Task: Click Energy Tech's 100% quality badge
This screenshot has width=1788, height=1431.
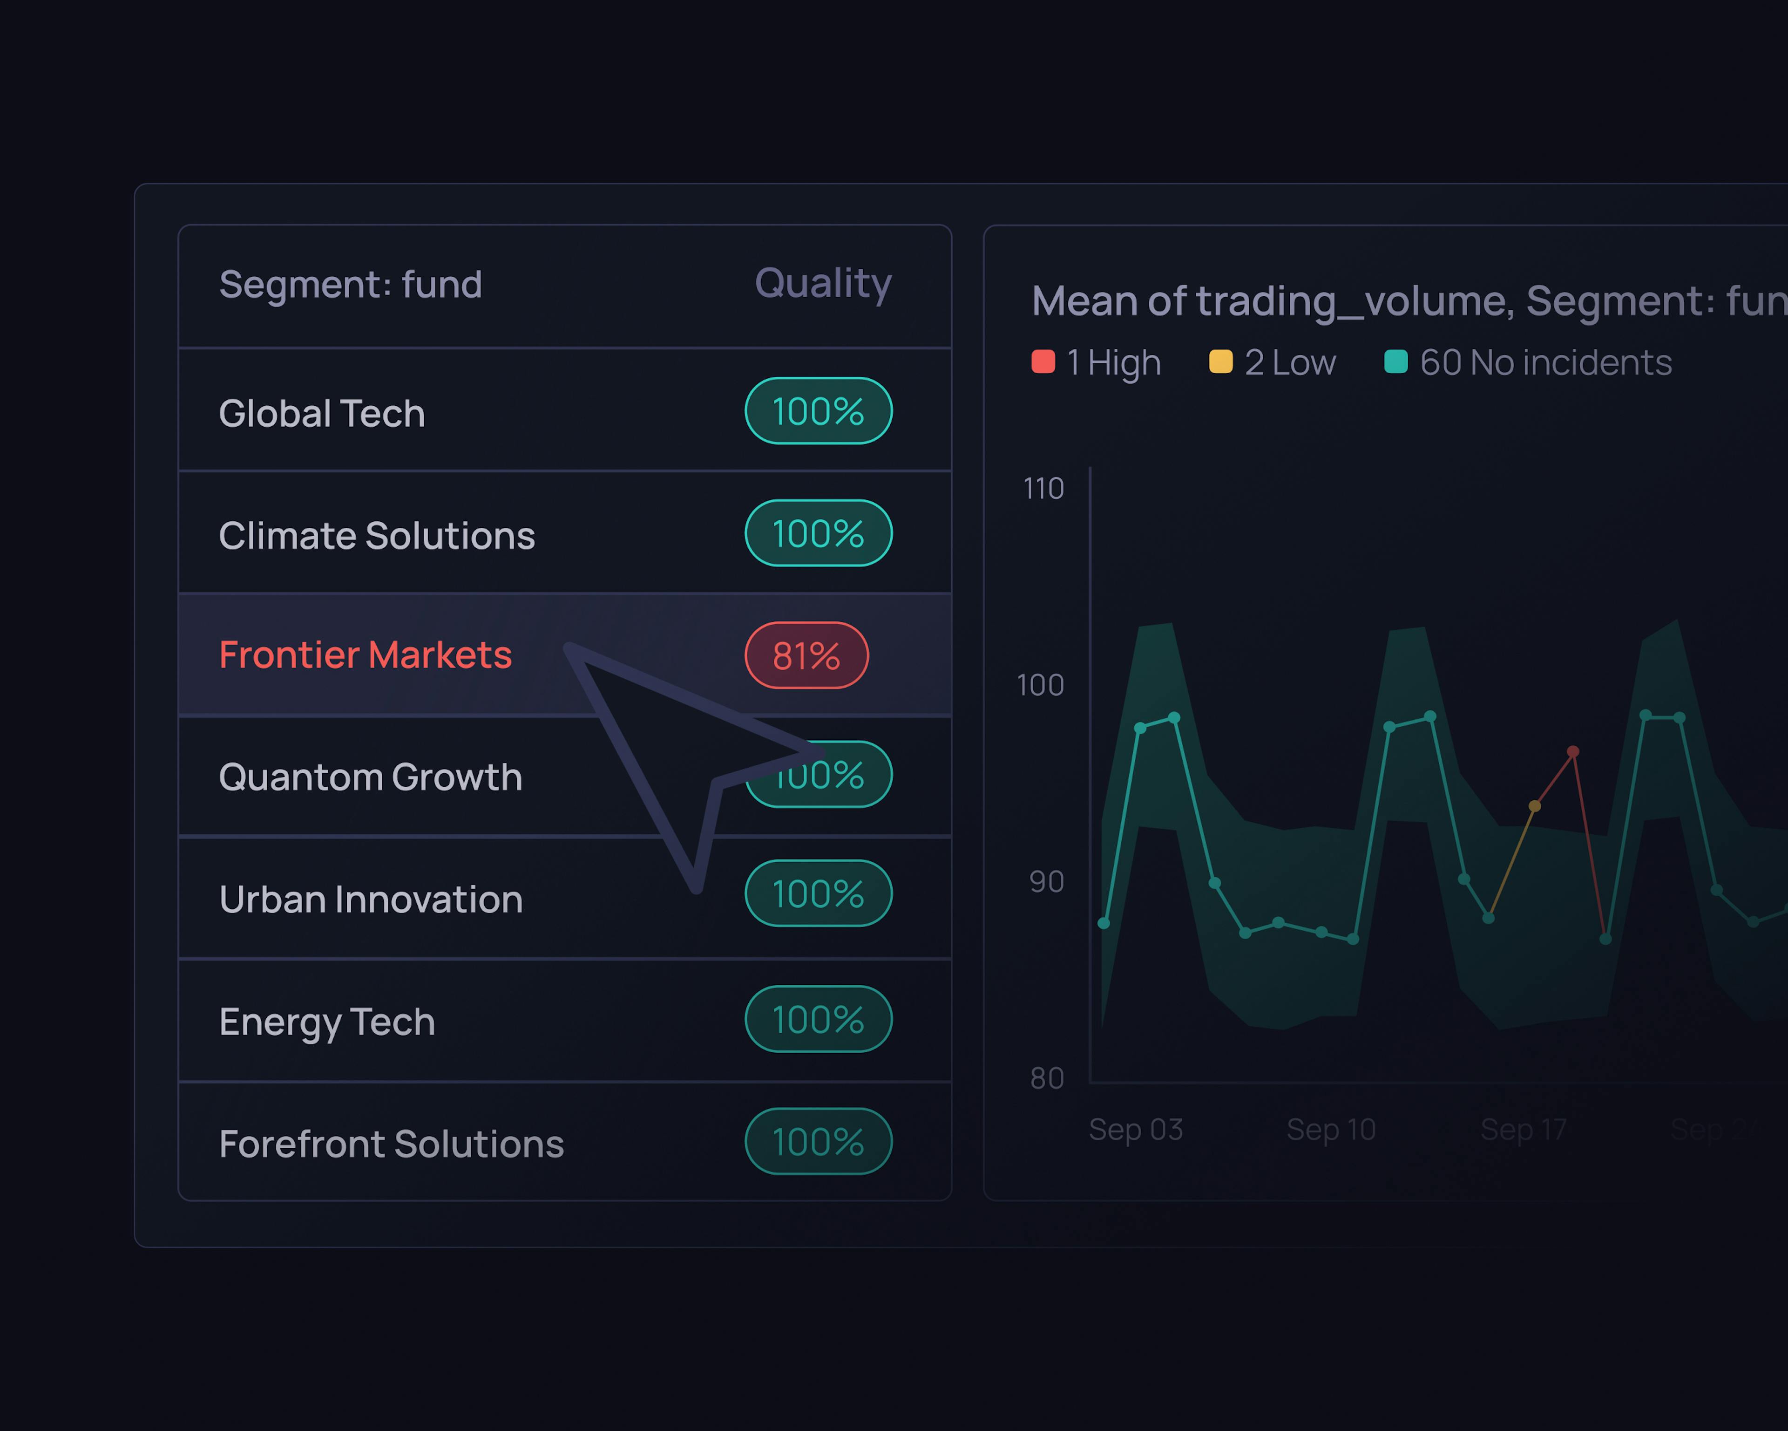Action: pos(818,1020)
